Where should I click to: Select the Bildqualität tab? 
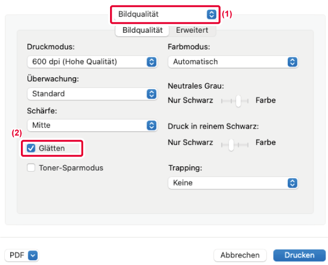pyautogui.click(x=142, y=30)
